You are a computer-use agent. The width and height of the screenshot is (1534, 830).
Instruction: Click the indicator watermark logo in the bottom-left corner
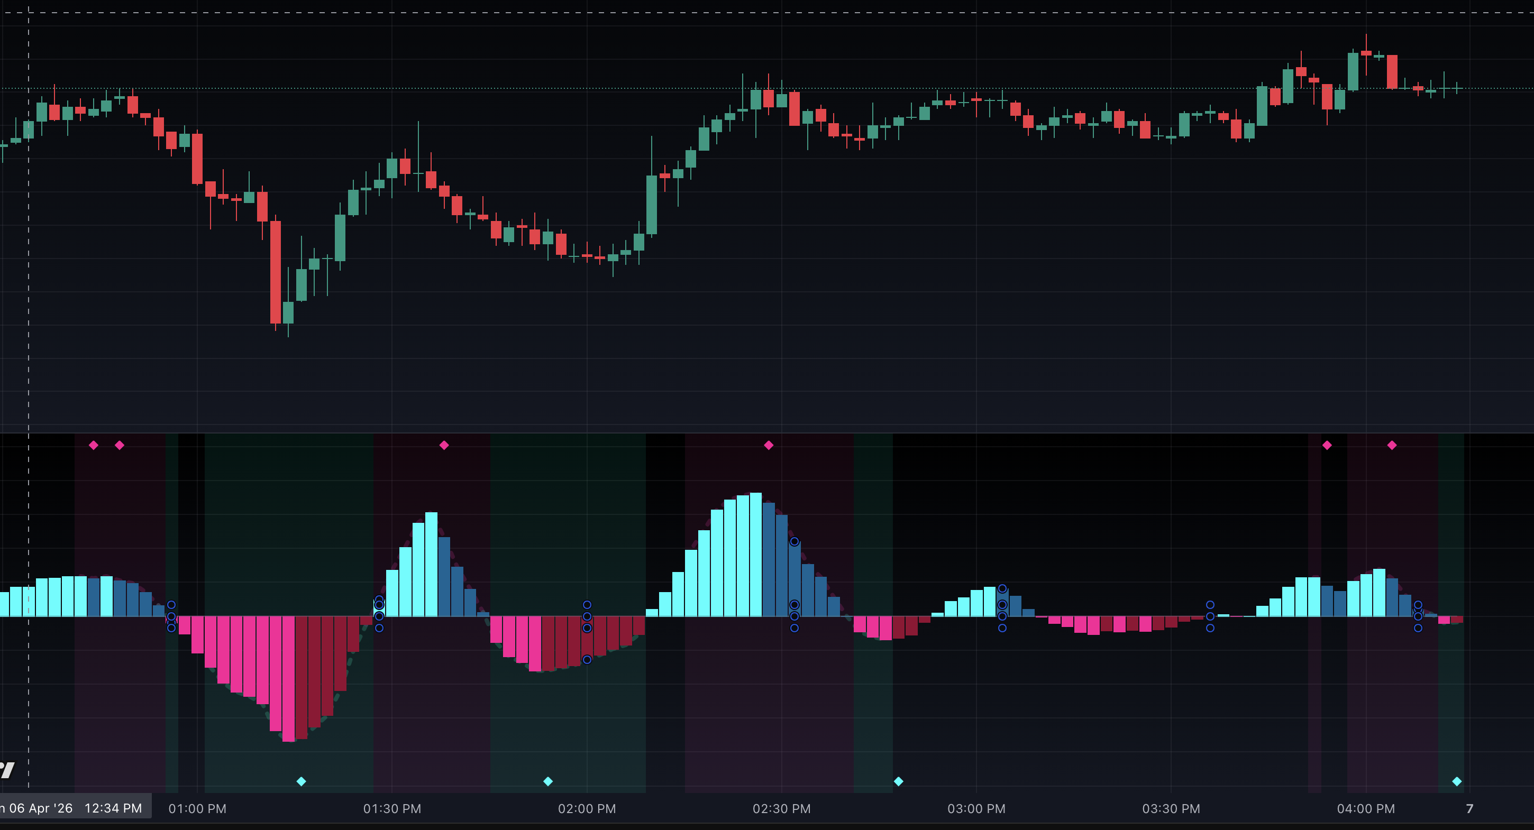(6, 769)
